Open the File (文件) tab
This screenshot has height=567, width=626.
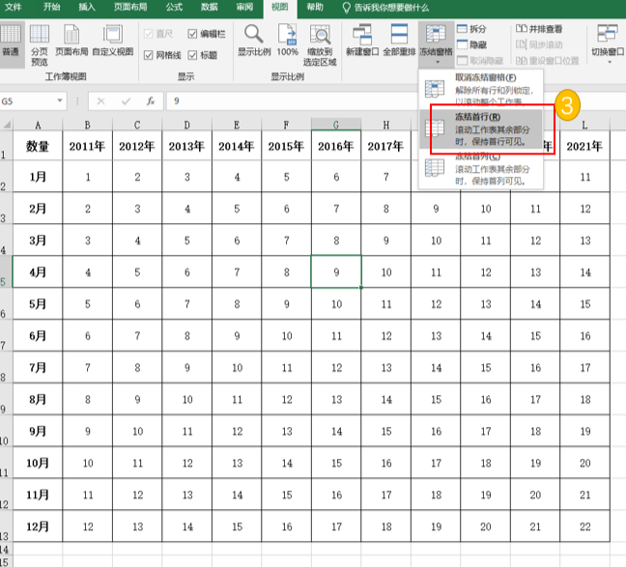point(13,7)
